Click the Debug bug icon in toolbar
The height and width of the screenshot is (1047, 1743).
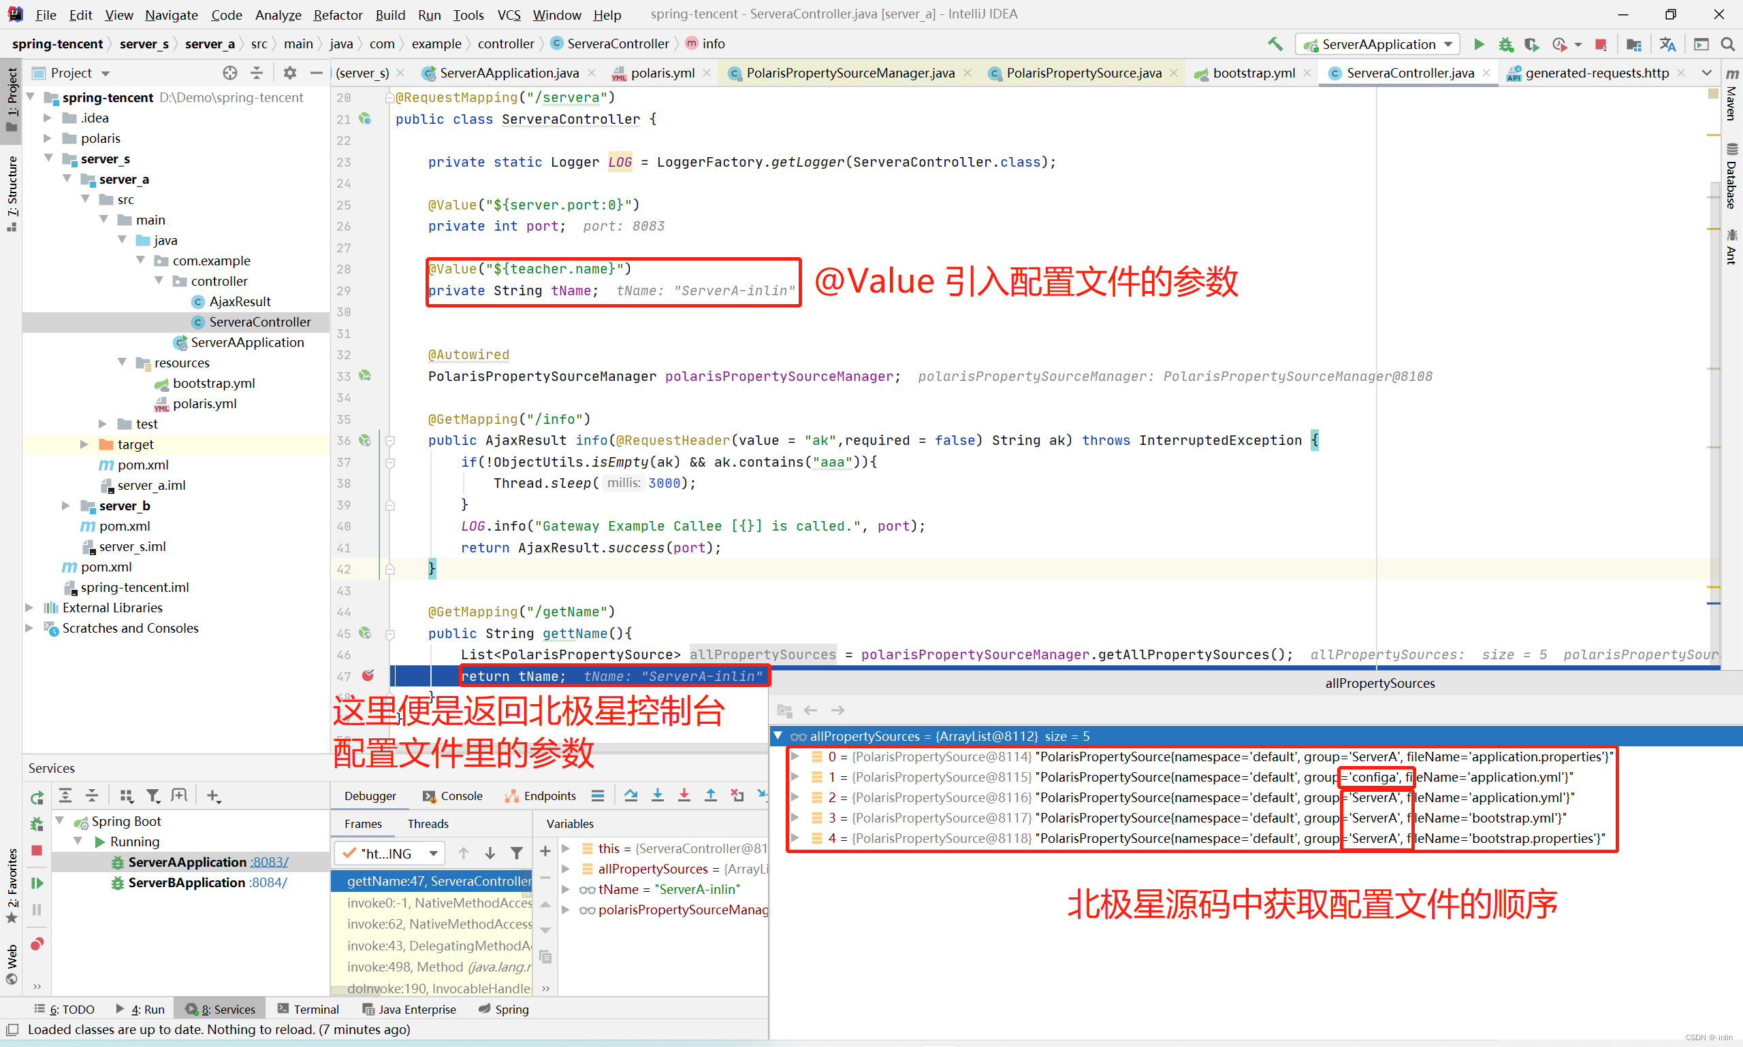(x=1505, y=44)
